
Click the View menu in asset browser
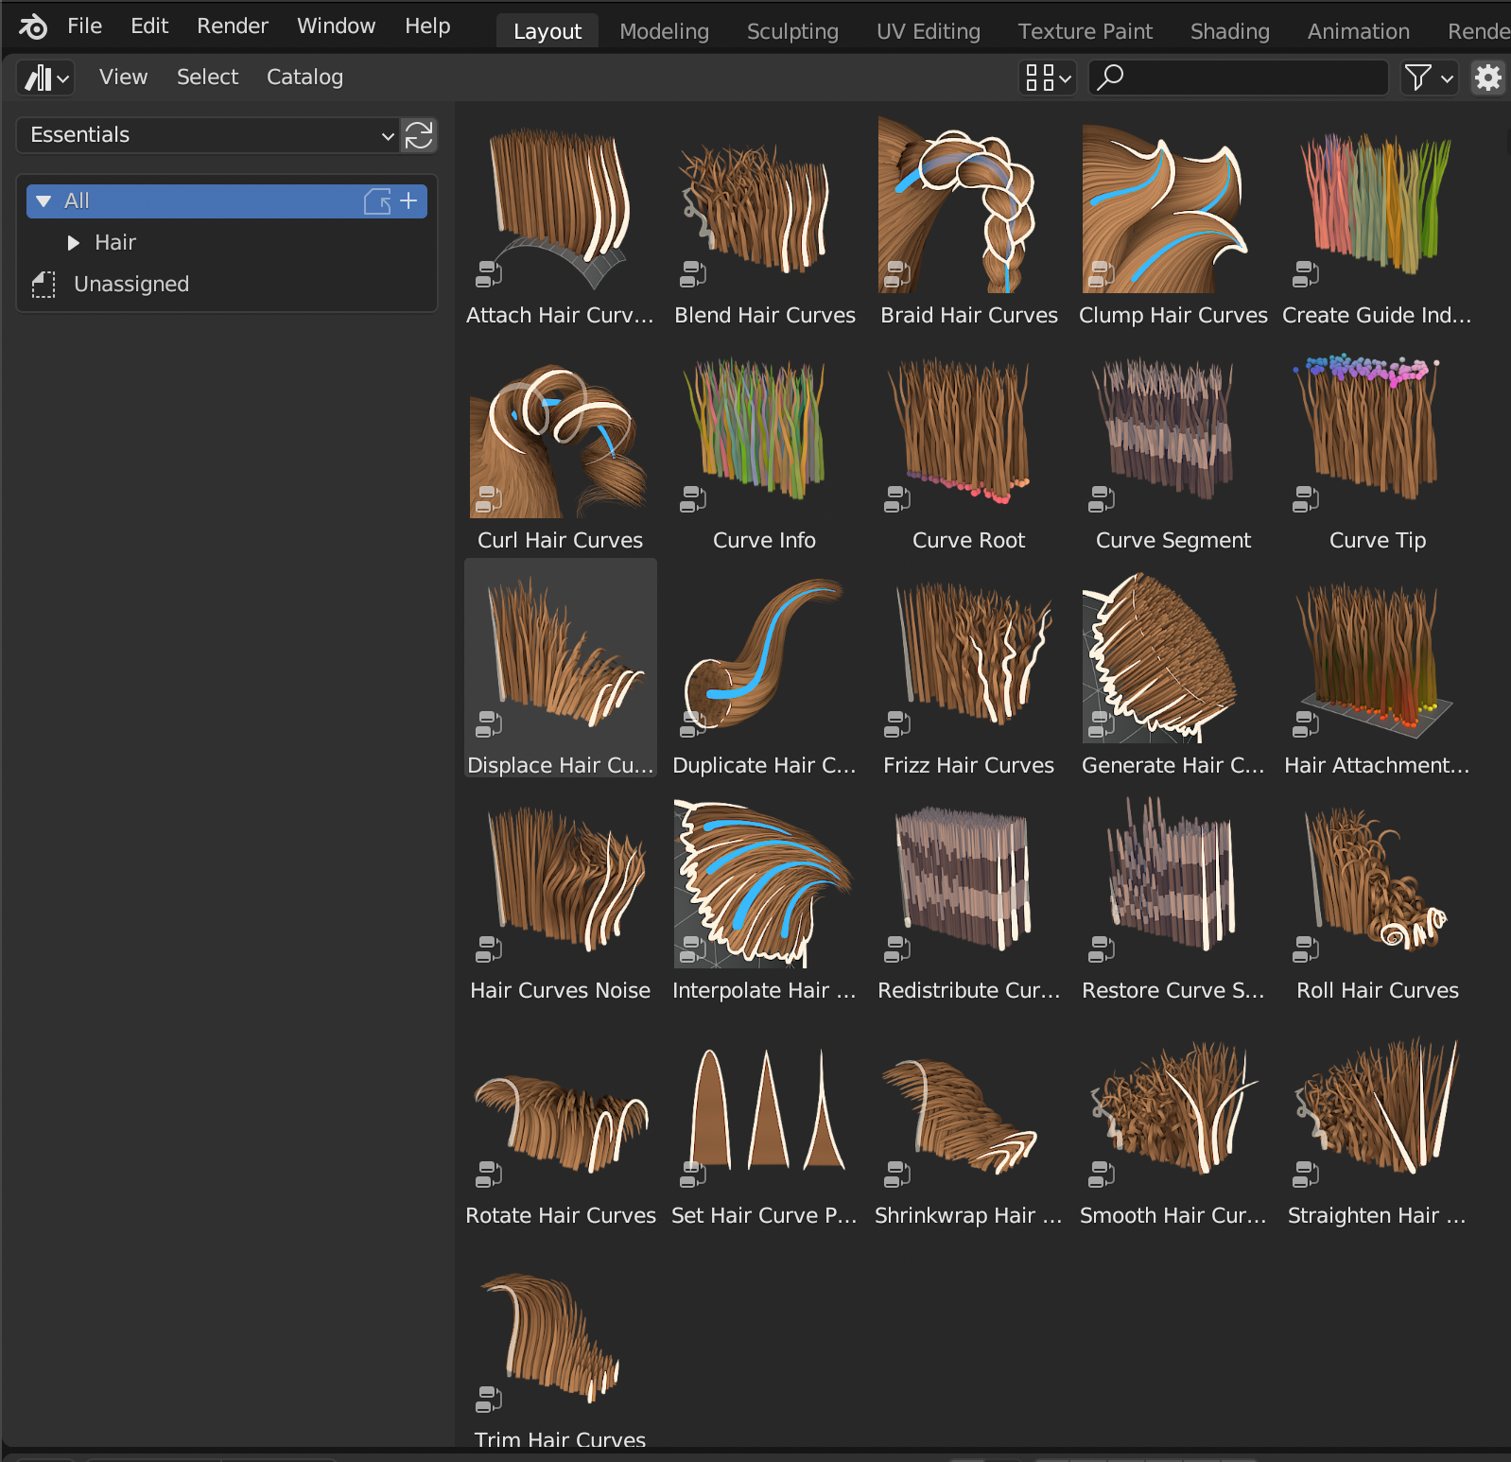123,78
